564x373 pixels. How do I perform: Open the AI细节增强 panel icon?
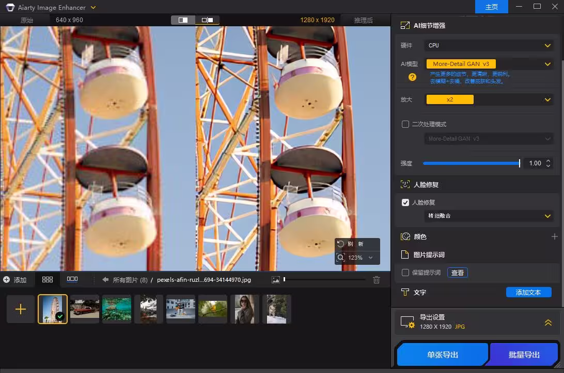tap(405, 25)
